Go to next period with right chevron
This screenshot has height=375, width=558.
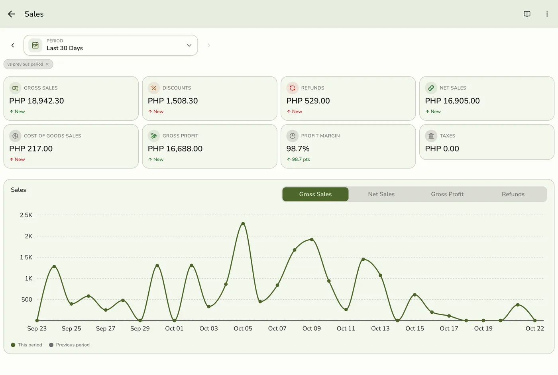(208, 45)
